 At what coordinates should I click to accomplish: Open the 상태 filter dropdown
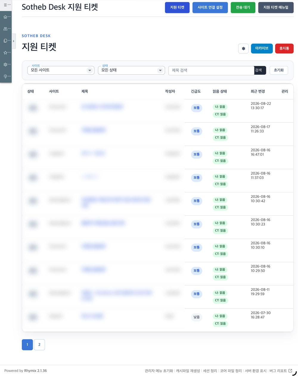(131, 70)
